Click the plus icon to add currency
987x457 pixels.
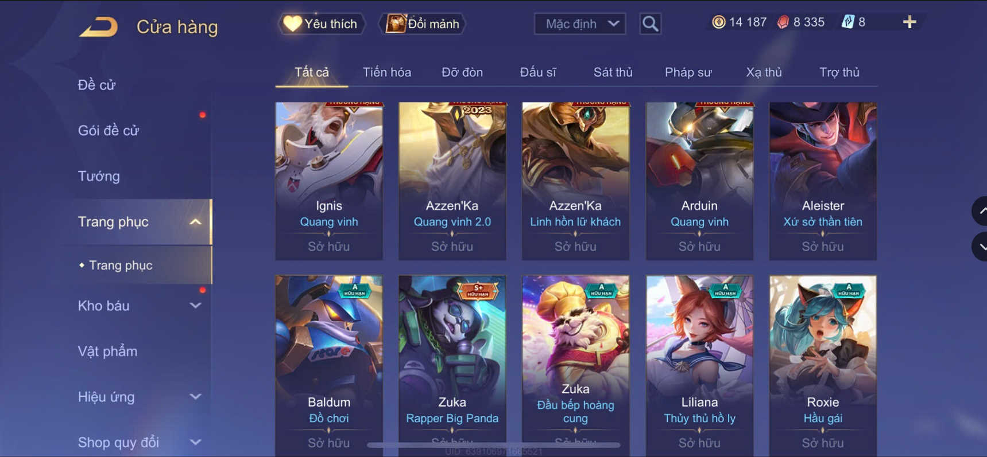(x=909, y=22)
